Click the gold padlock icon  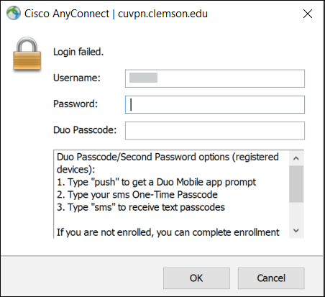pyautogui.click(x=27, y=54)
